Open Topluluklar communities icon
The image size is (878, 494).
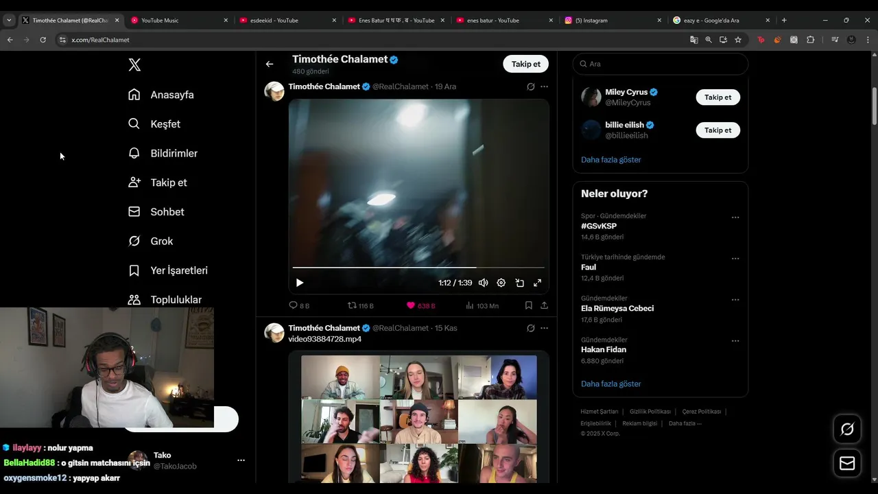pyautogui.click(x=134, y=300)
